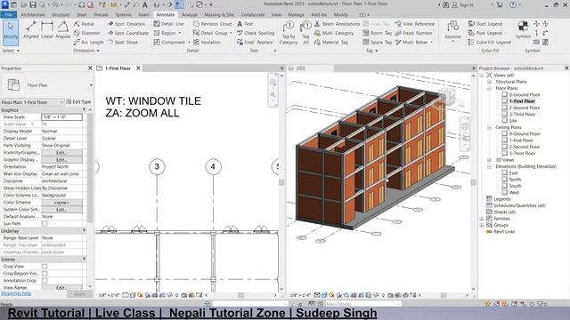Insert a Duct Legend
Screen dimensions: 570x320
click(485, 24)
